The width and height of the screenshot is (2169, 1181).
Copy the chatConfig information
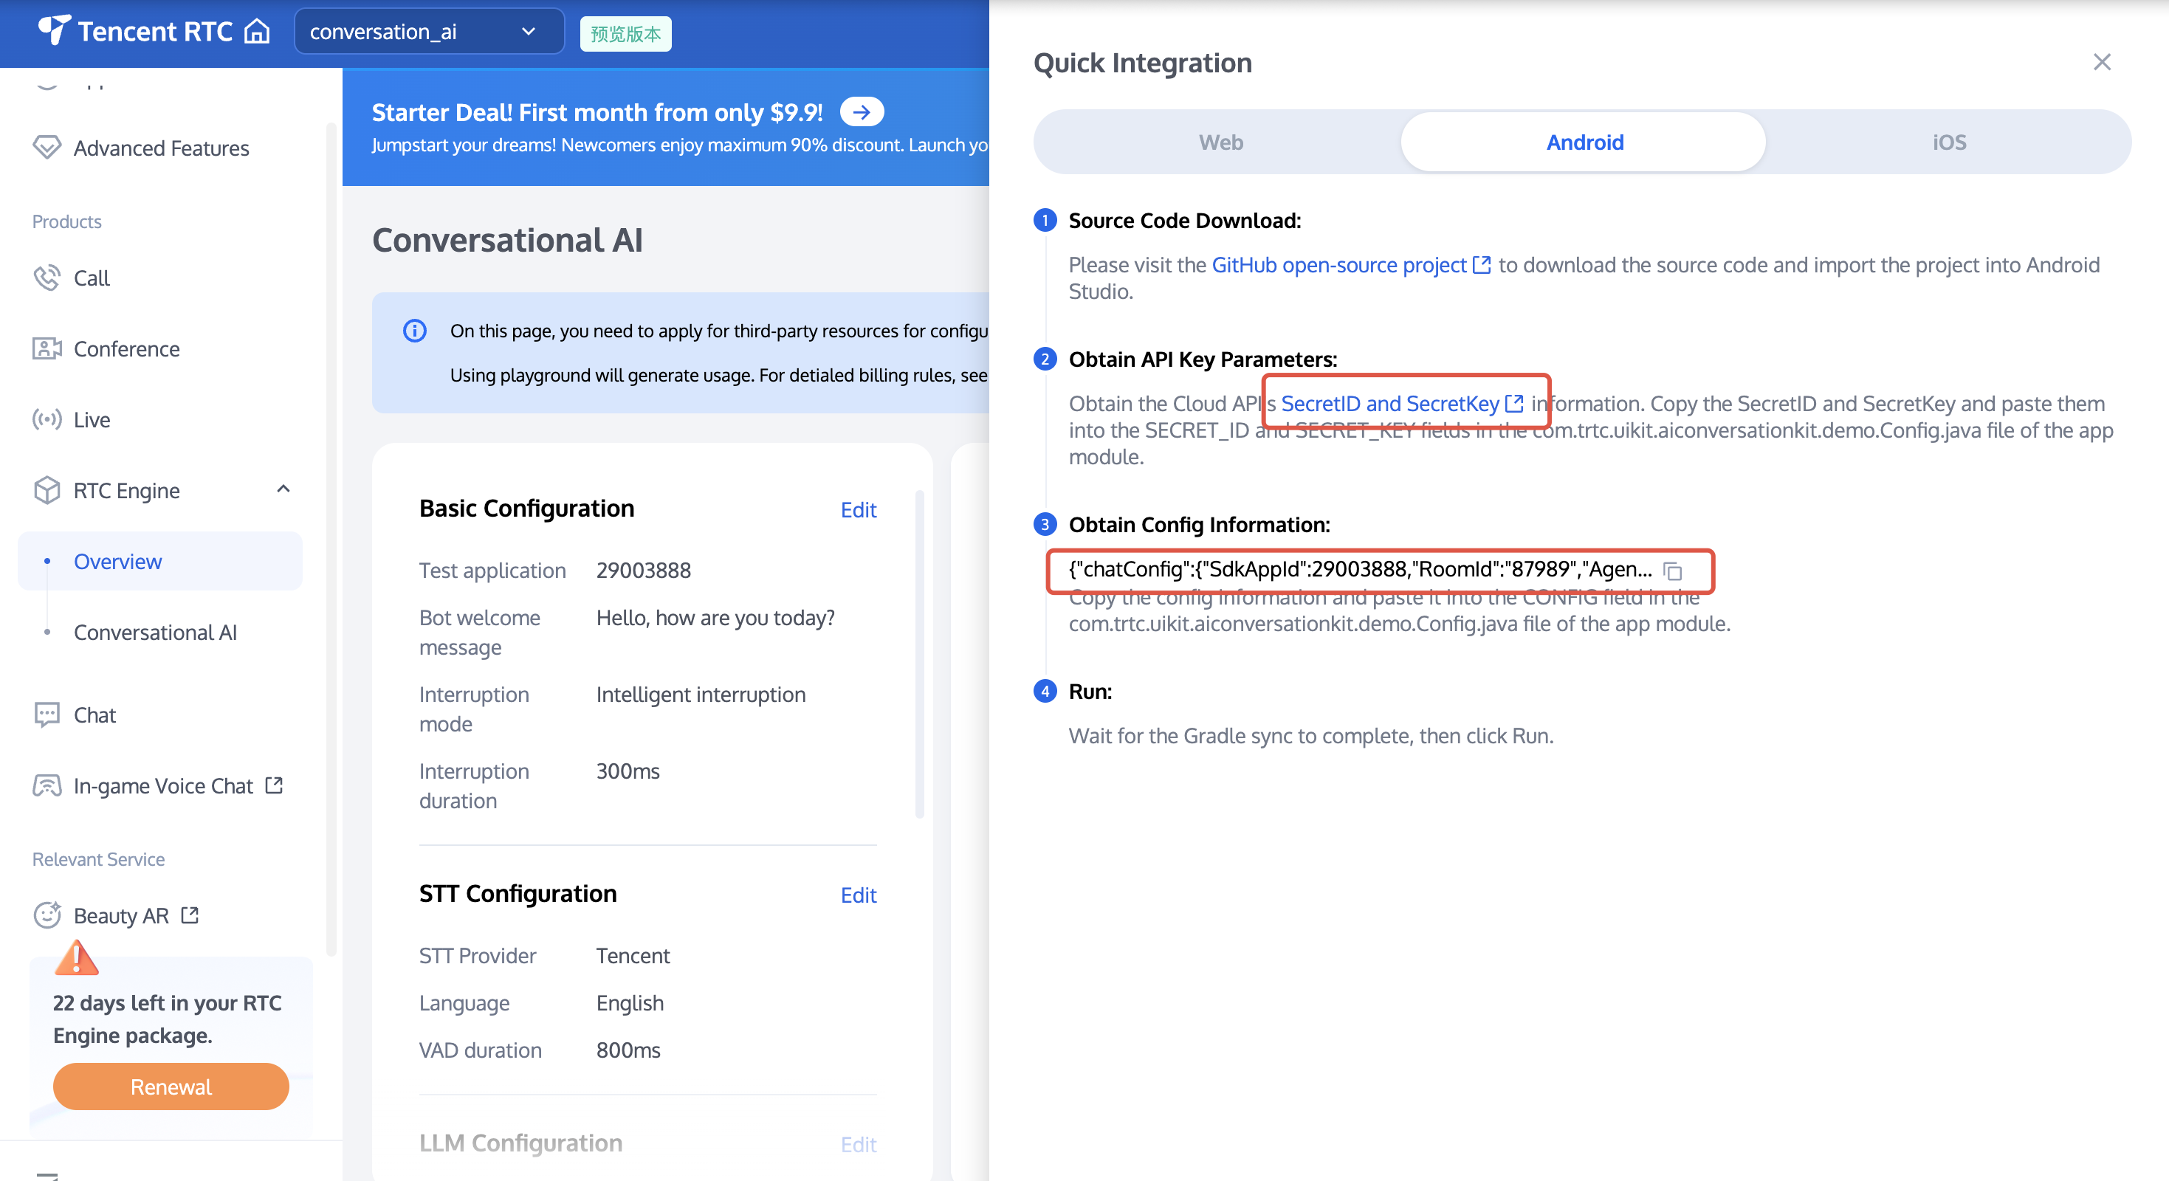pyautogui.click(x=1672, y=571)
